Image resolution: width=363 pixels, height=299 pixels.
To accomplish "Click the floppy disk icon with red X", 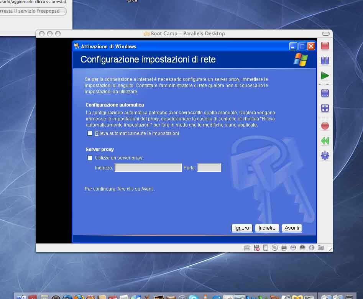I will point(256,248).
